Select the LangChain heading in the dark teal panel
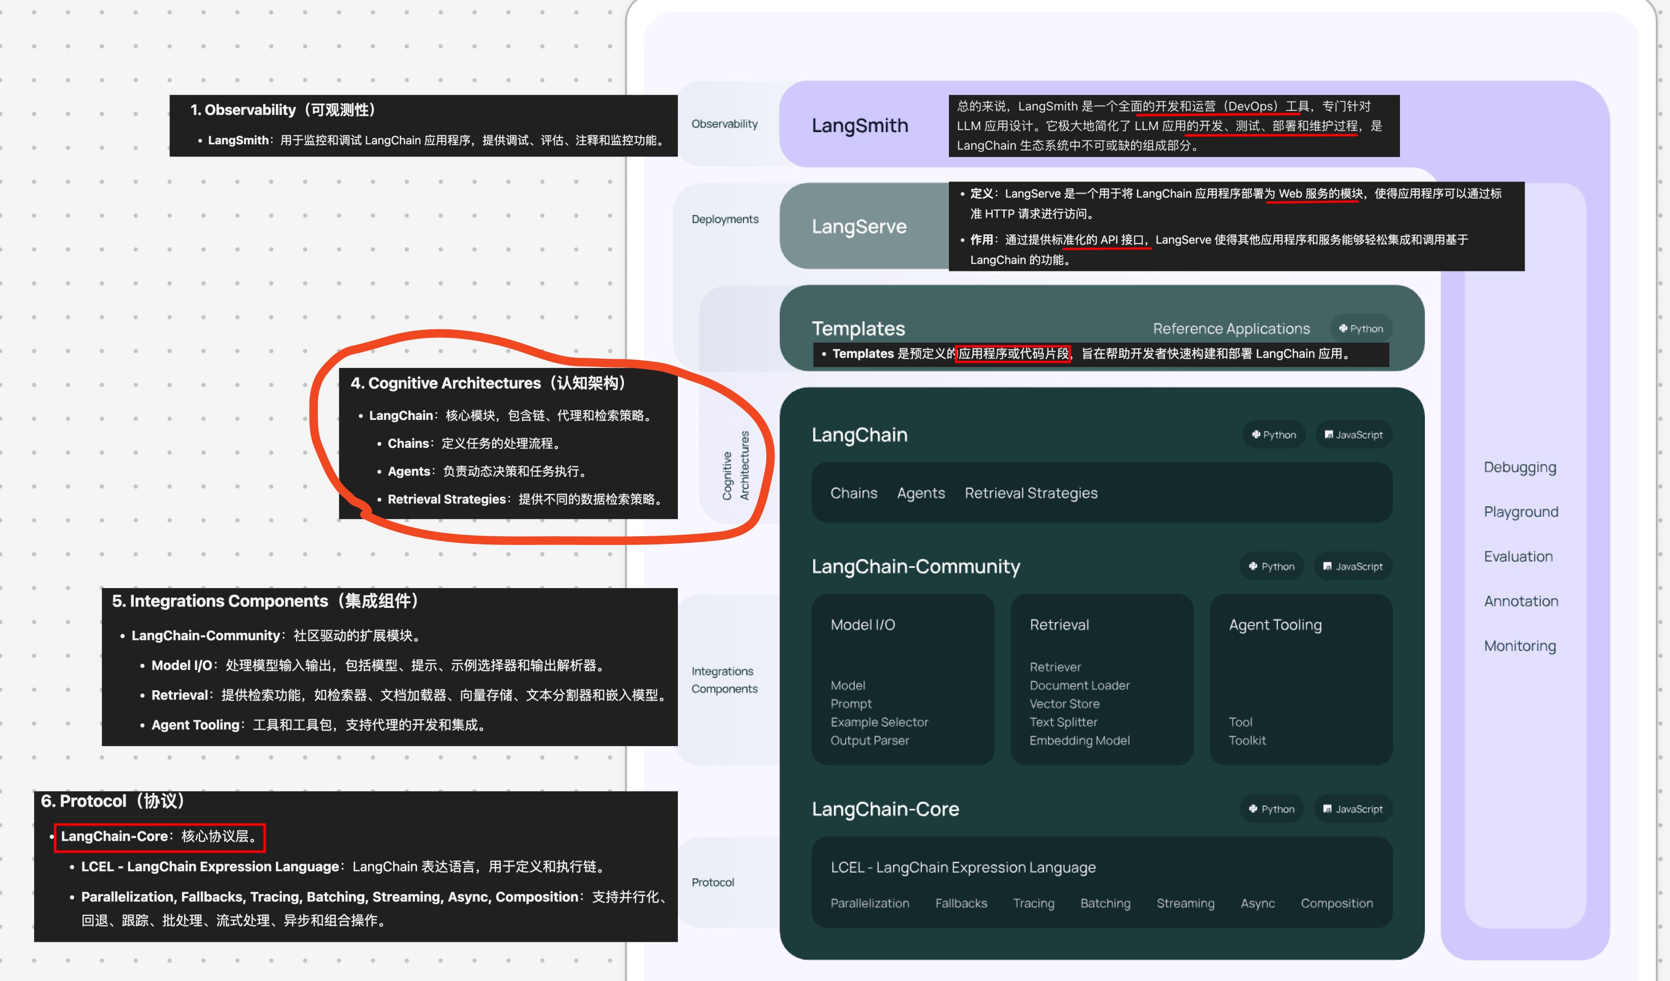1670x981 pixels. click(859, 435)
